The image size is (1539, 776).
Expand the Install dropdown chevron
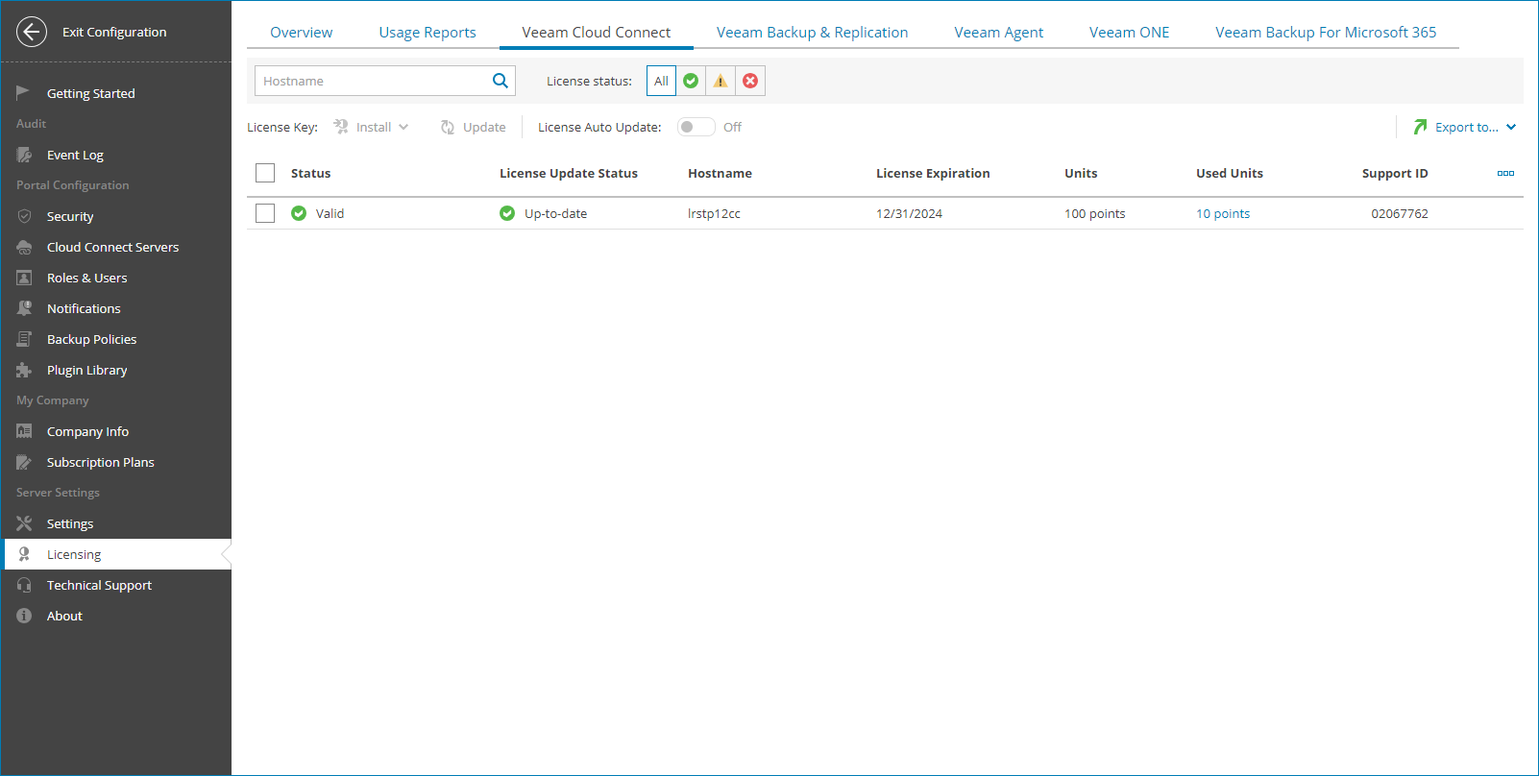(x=403, y=127)
